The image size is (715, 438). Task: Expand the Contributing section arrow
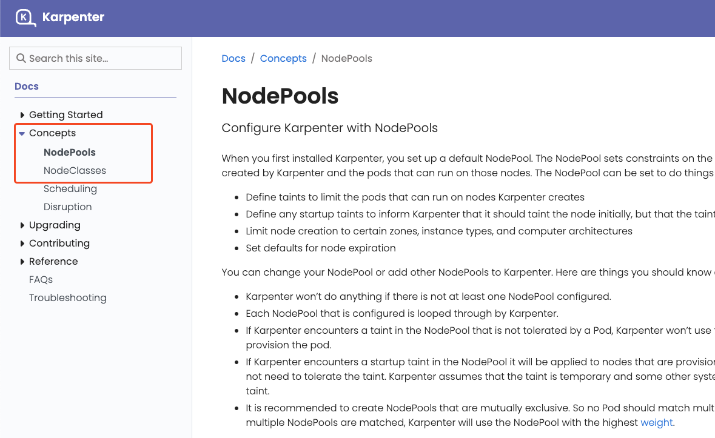(x=22, y=244)
